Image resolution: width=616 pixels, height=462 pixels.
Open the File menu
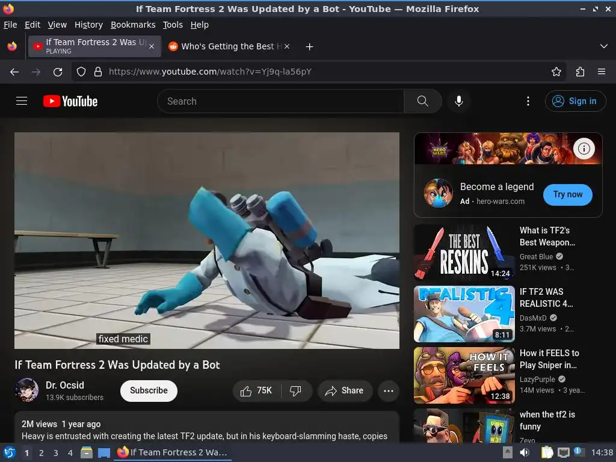pos(10,25)
